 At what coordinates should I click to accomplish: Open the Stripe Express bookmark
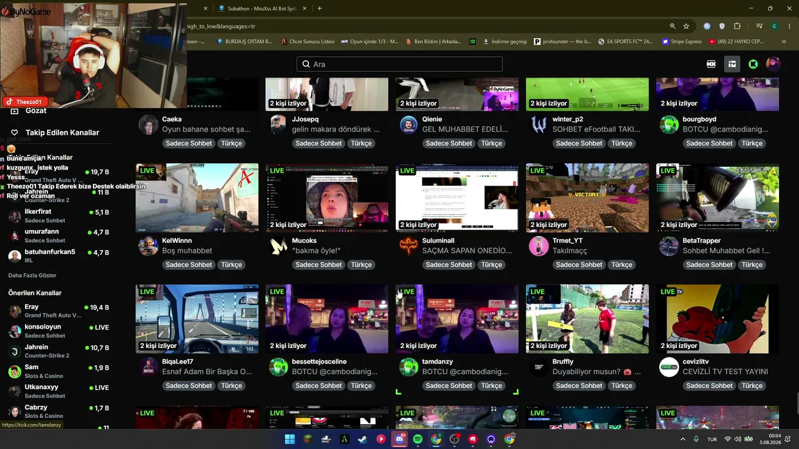(682, 42)
